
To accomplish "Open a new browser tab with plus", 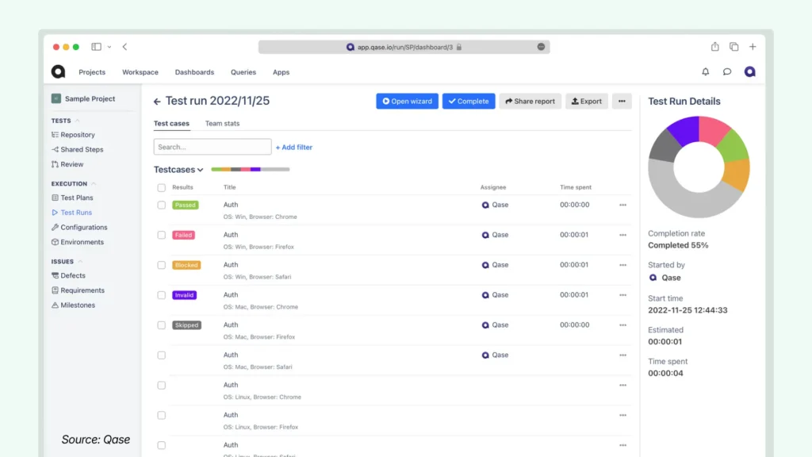I will [753, 47].
